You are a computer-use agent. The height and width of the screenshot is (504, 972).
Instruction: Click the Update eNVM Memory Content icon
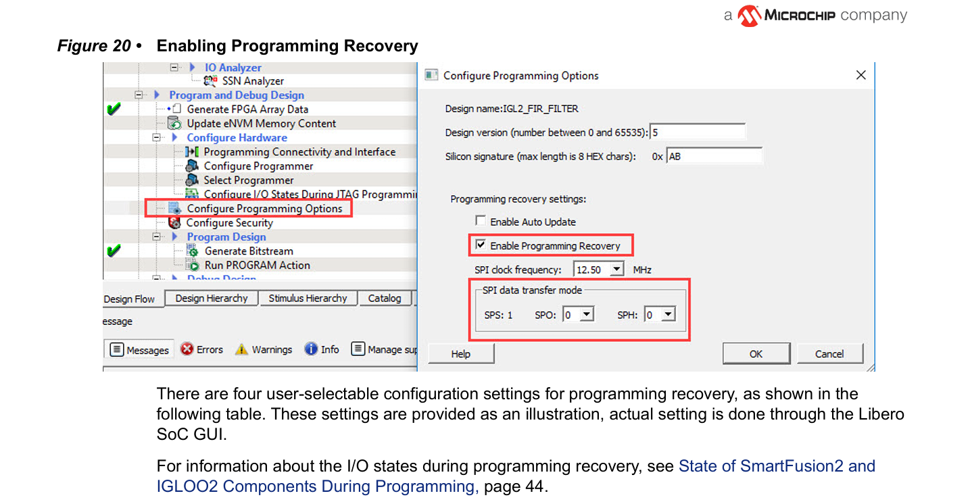pyautogui.click(x=174, y=124)
